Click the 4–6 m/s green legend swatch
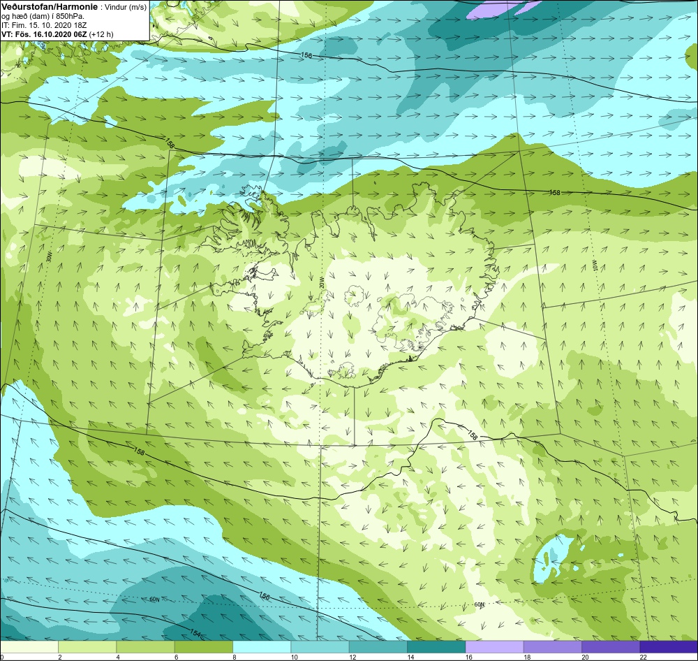 point(146,646)
